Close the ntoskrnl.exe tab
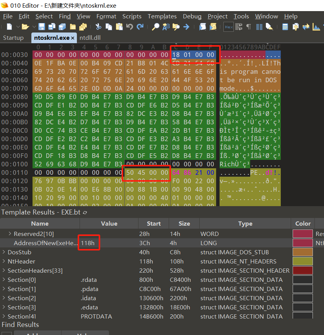The width and height of the screenshot is (324, 335). coord(73,38)
